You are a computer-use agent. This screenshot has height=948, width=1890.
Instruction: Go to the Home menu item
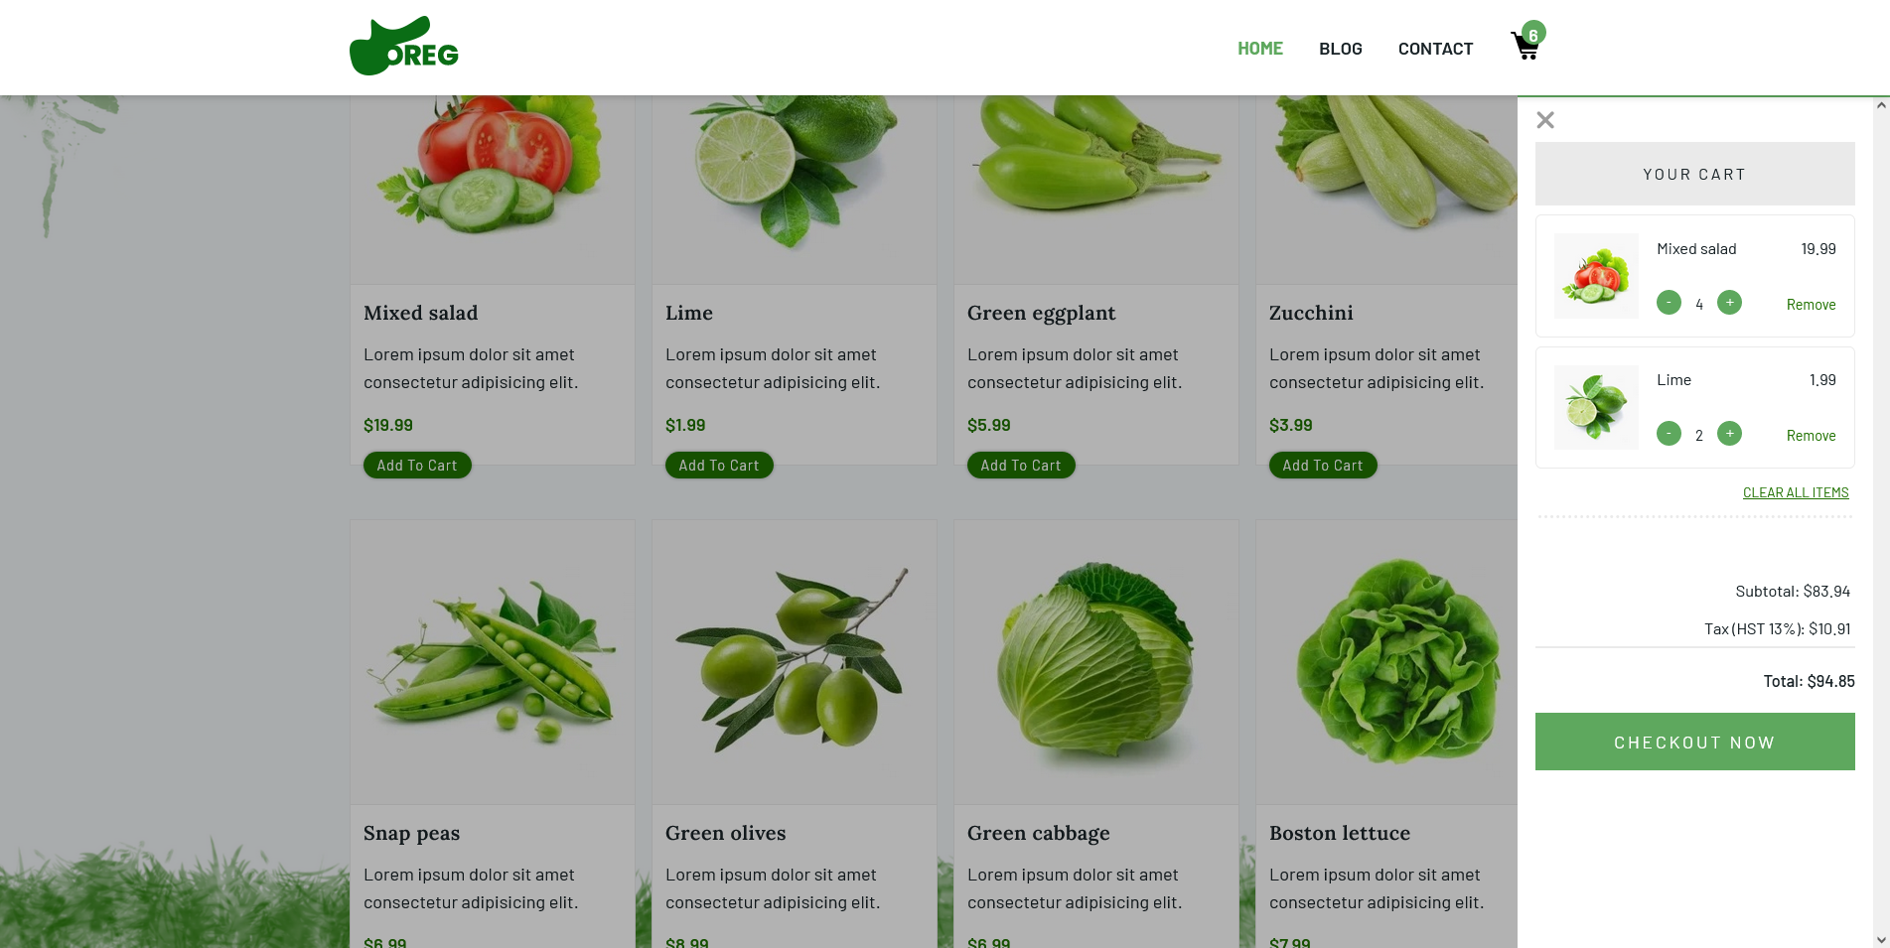[x=1259, y=49]
